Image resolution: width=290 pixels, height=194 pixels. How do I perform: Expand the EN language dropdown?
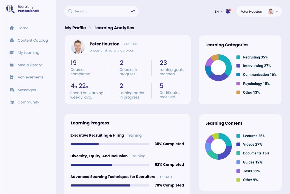(219, 12)
